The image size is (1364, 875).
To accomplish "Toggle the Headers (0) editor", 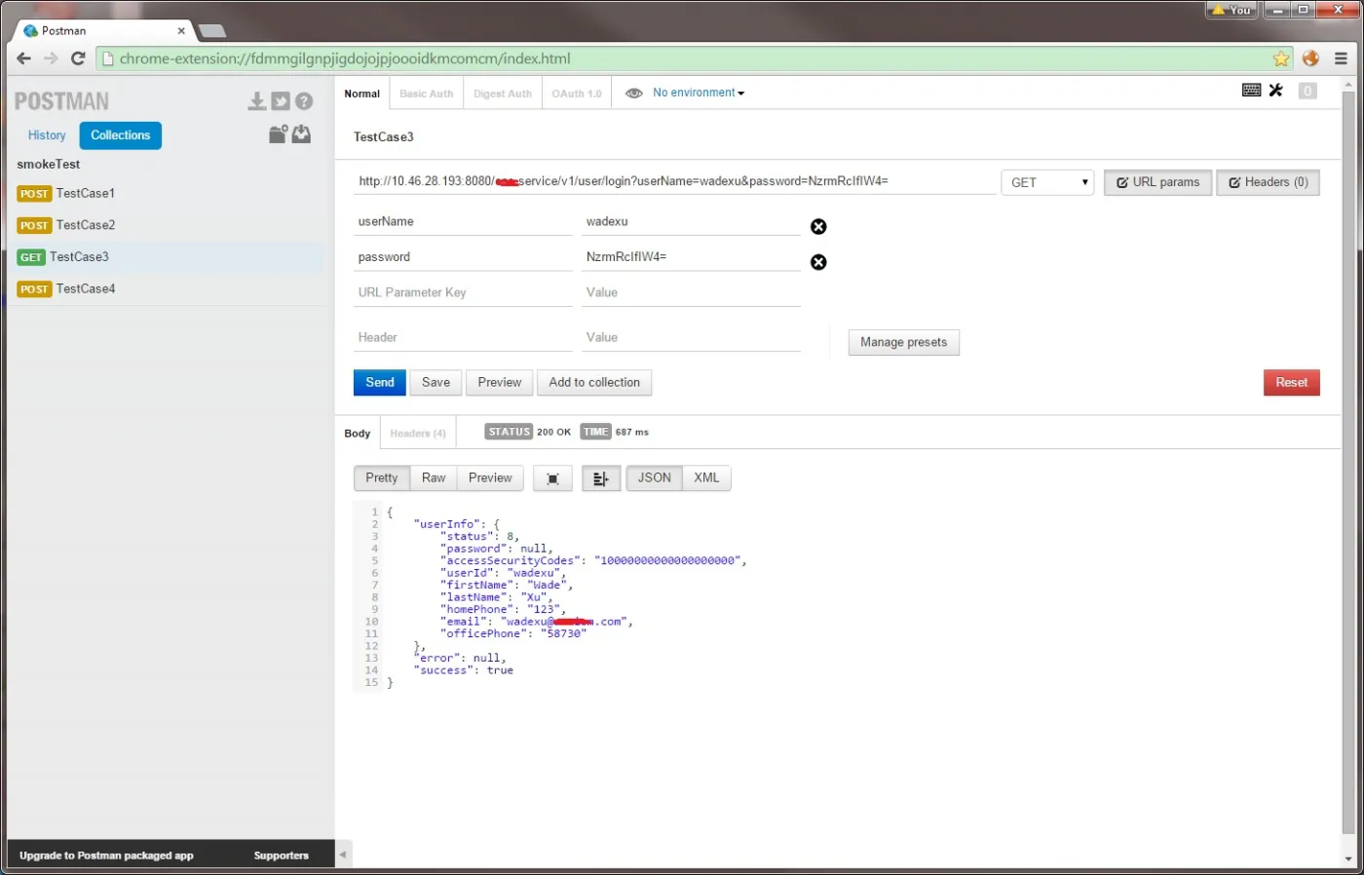I will pos(1268,182).
